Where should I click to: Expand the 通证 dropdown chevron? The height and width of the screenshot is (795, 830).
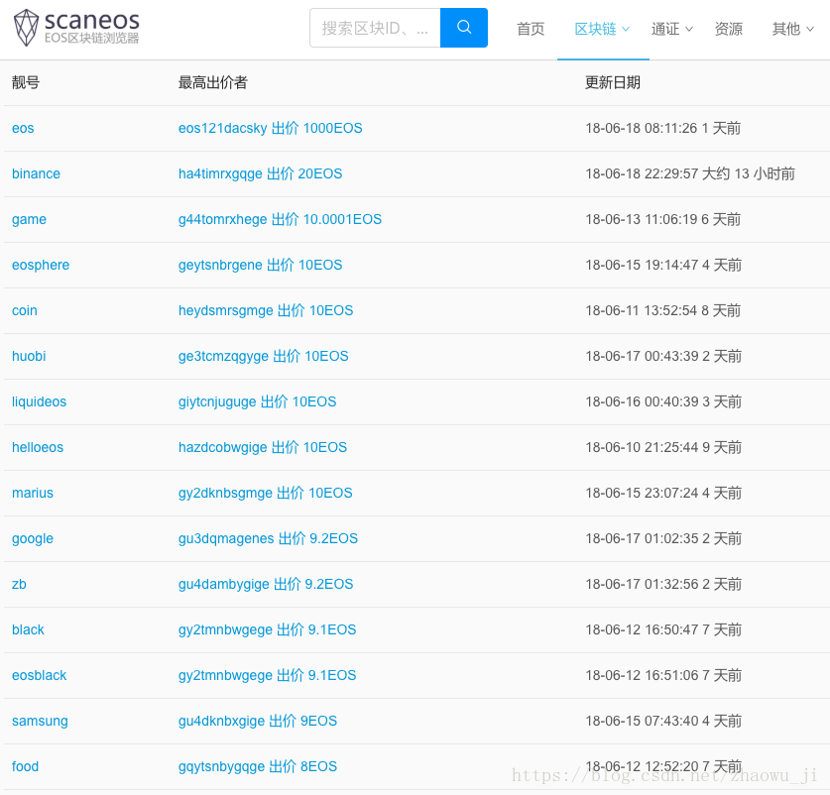[688, 29]
